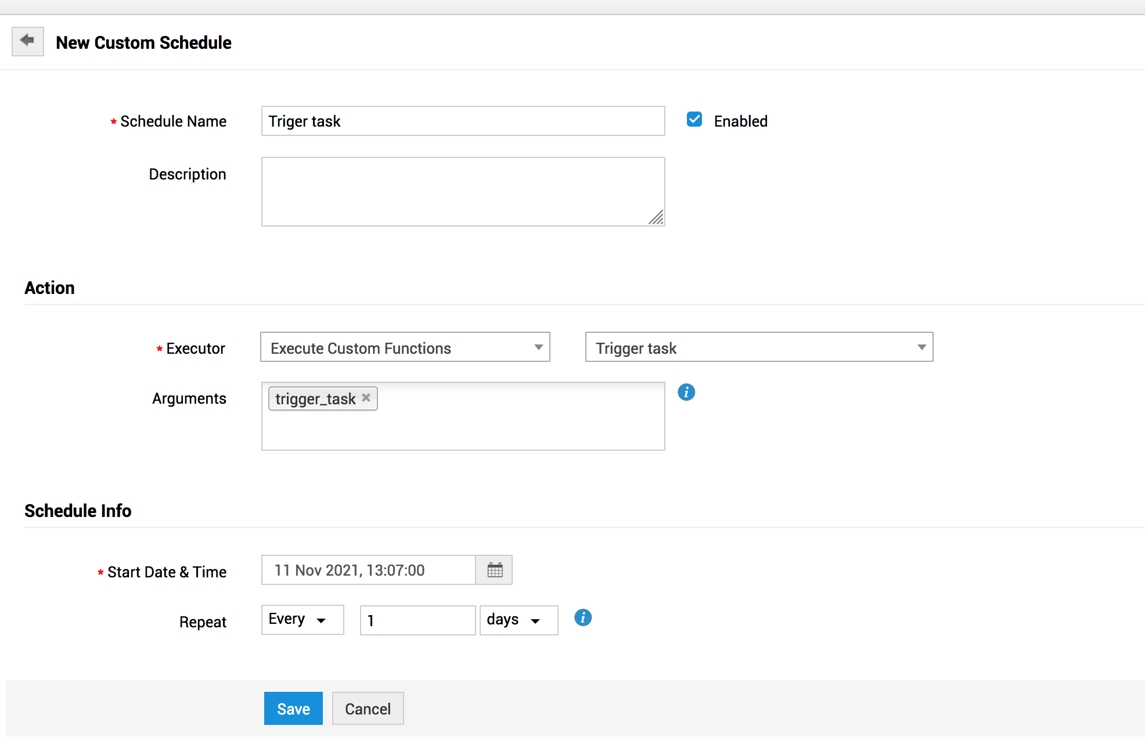Expand the Every repeat dropdown

[x=302, y=620]
